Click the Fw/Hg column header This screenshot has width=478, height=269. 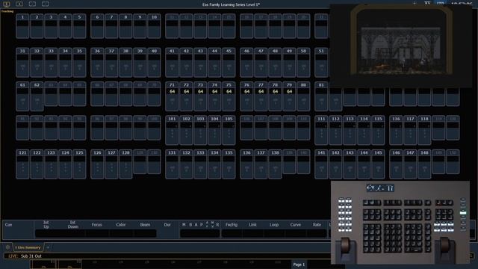[232, 225]
